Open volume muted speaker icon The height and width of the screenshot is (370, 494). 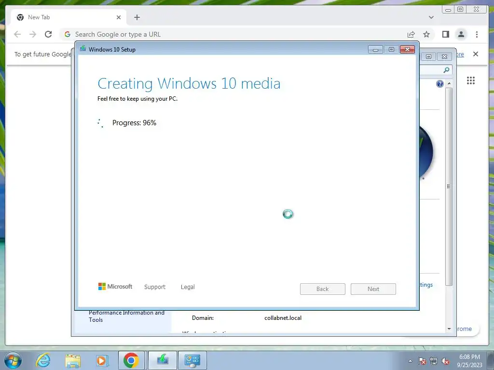(445, 361)
